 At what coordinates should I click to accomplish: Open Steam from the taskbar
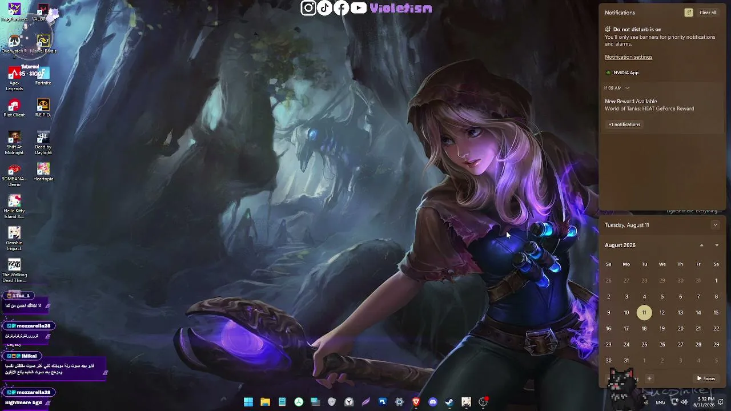449,402
